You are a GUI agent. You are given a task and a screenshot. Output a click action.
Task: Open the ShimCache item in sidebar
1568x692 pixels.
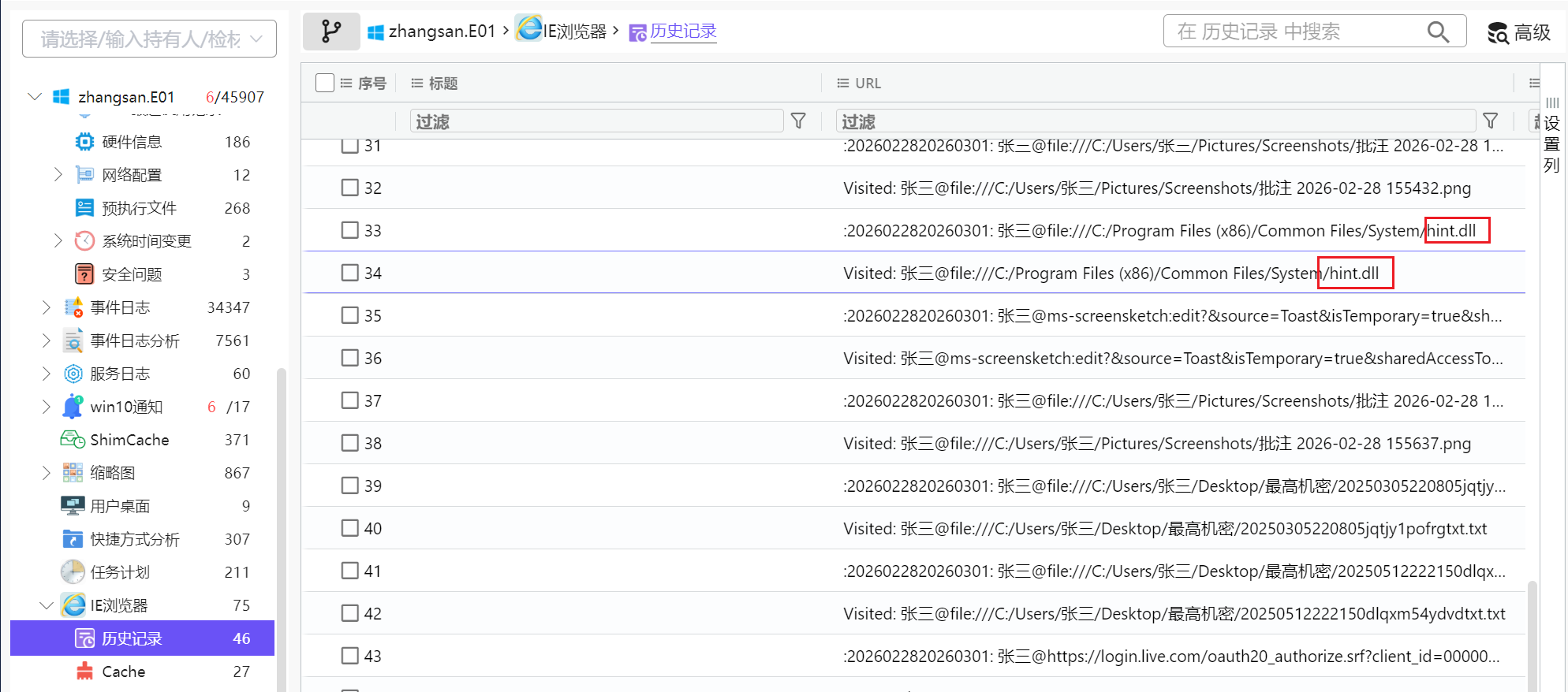129,440
